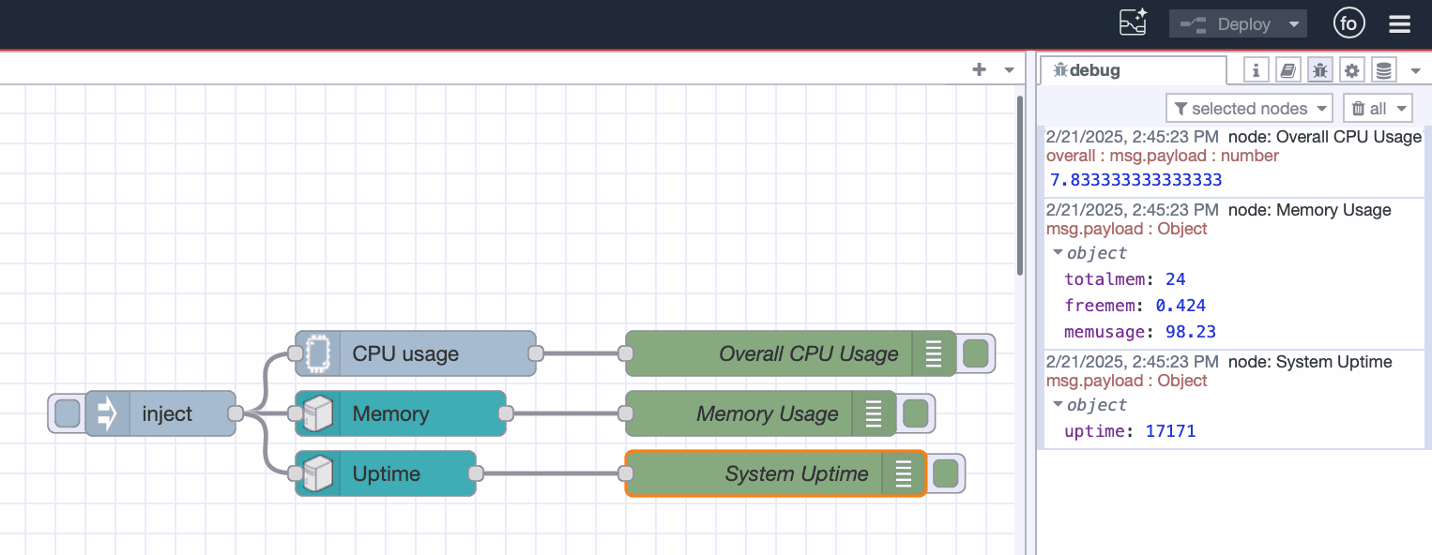This screenshot has height=555, width=1432.
Task: Toggle output of the Overall CPU Usage node
Action: [976, 354]
